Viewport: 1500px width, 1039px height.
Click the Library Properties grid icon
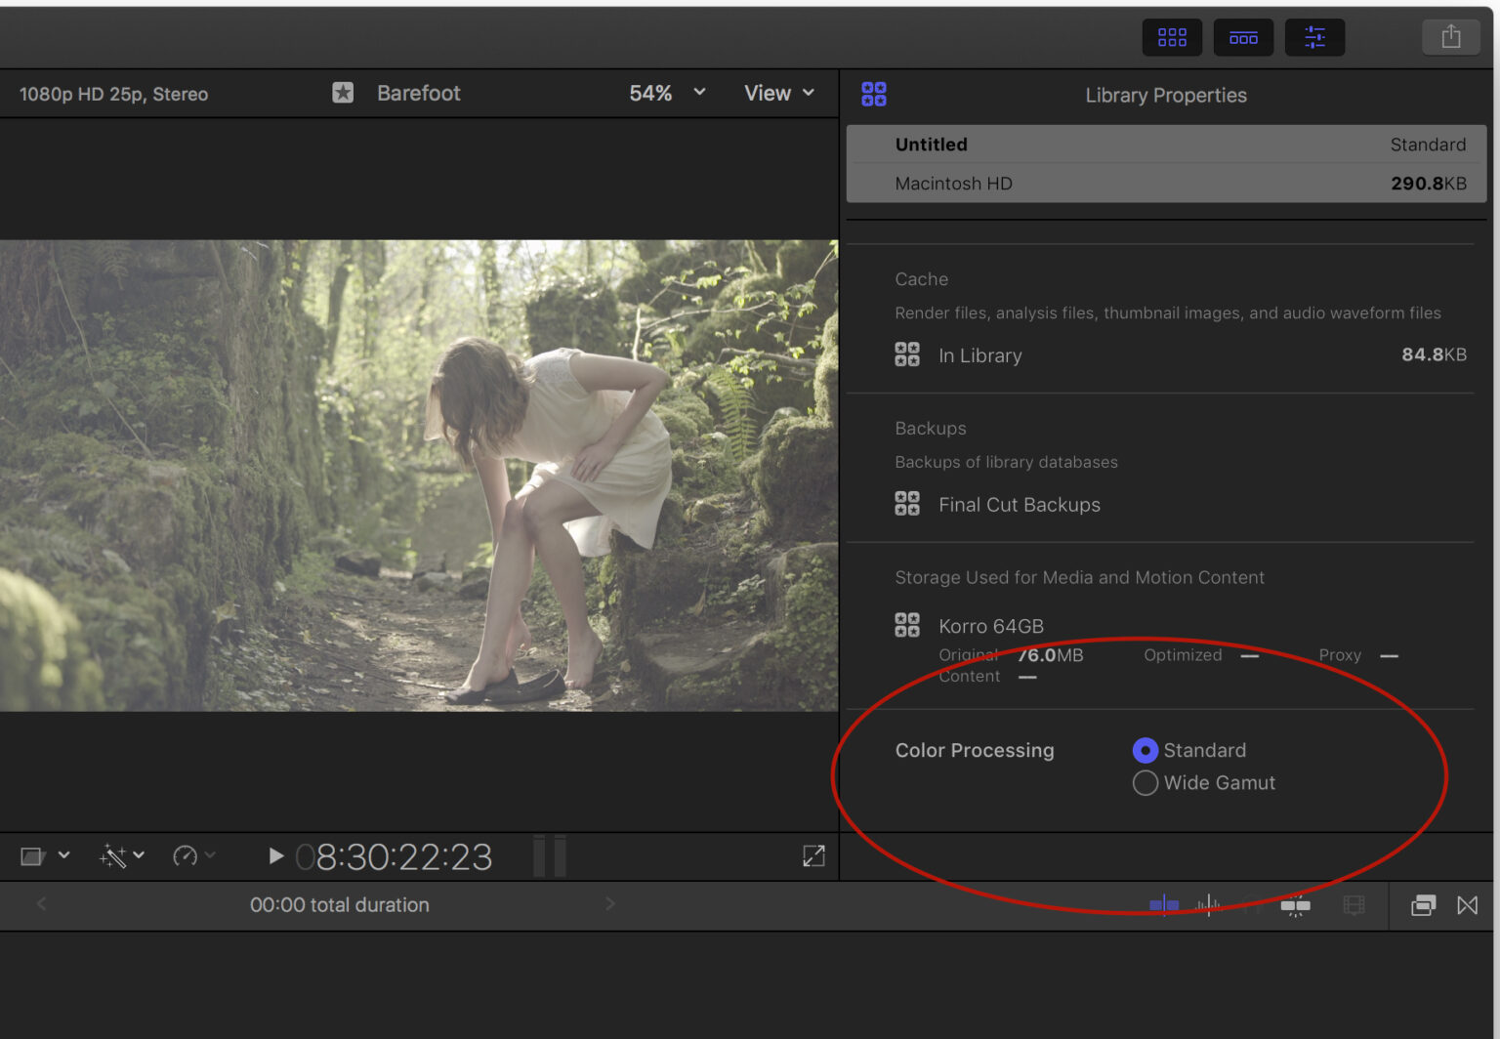click(x=874, y=94)
